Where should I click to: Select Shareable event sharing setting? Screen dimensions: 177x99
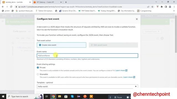pyautogui.click(x=38, y=74)
